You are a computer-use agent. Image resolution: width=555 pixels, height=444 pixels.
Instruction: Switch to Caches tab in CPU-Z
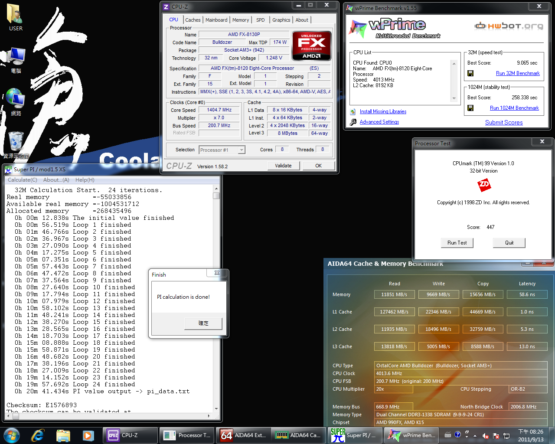[193, 20]
